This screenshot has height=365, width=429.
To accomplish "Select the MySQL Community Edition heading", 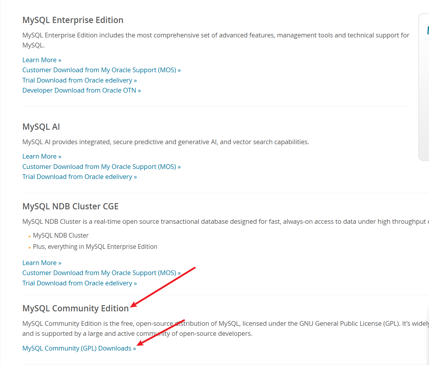I will (76, 308).
